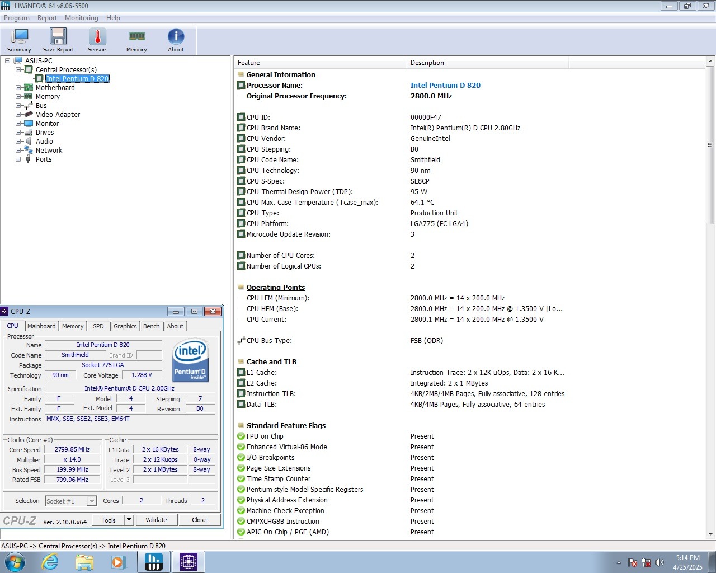Click the volume speaker tray icon
This screenshot has height=573, width=716.
point(660,562)
